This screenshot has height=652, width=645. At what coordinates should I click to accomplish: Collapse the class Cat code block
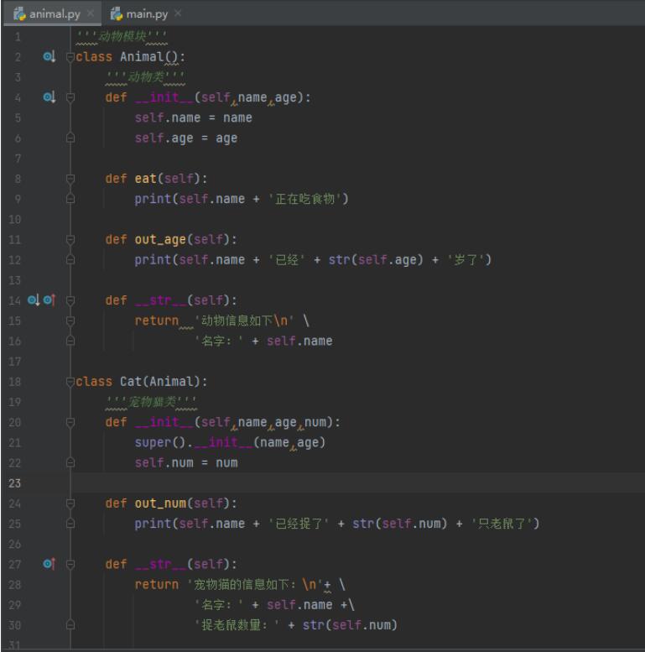pyautogui.click(x=70, y=382)
